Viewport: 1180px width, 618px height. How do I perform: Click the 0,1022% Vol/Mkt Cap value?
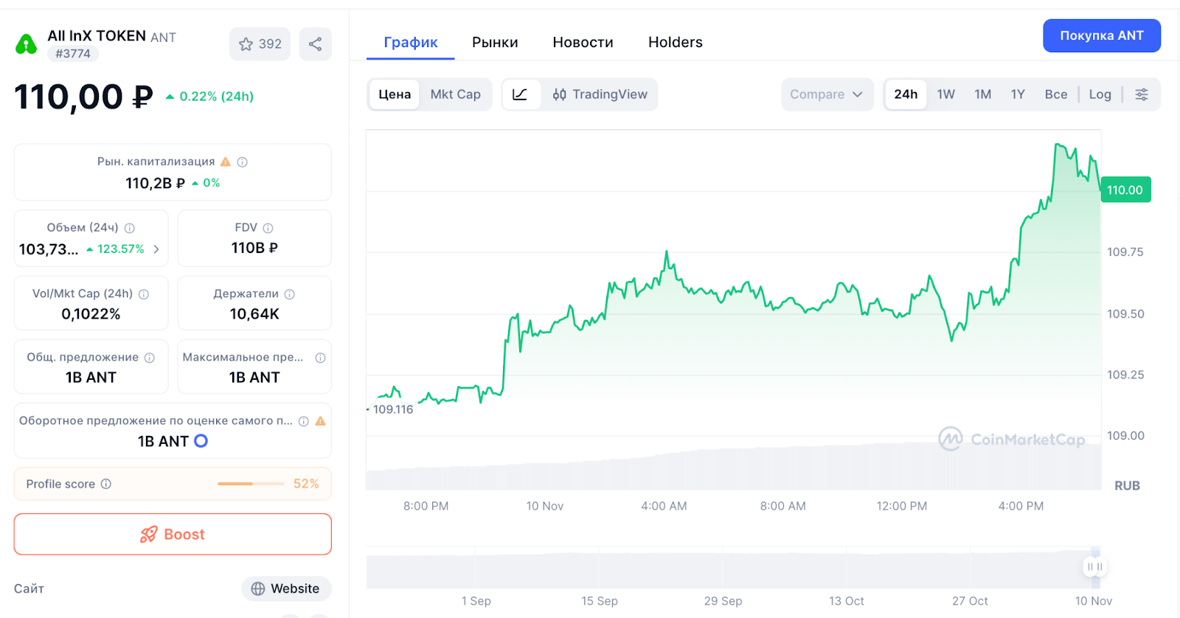tap(91, 314)
